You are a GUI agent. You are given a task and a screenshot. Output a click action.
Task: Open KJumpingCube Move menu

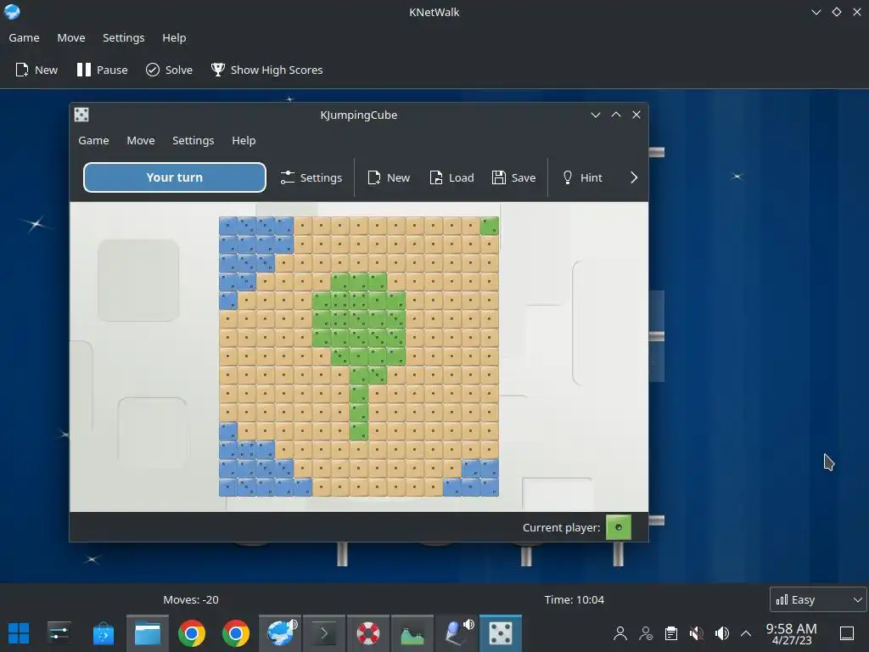tap(141, 140)
